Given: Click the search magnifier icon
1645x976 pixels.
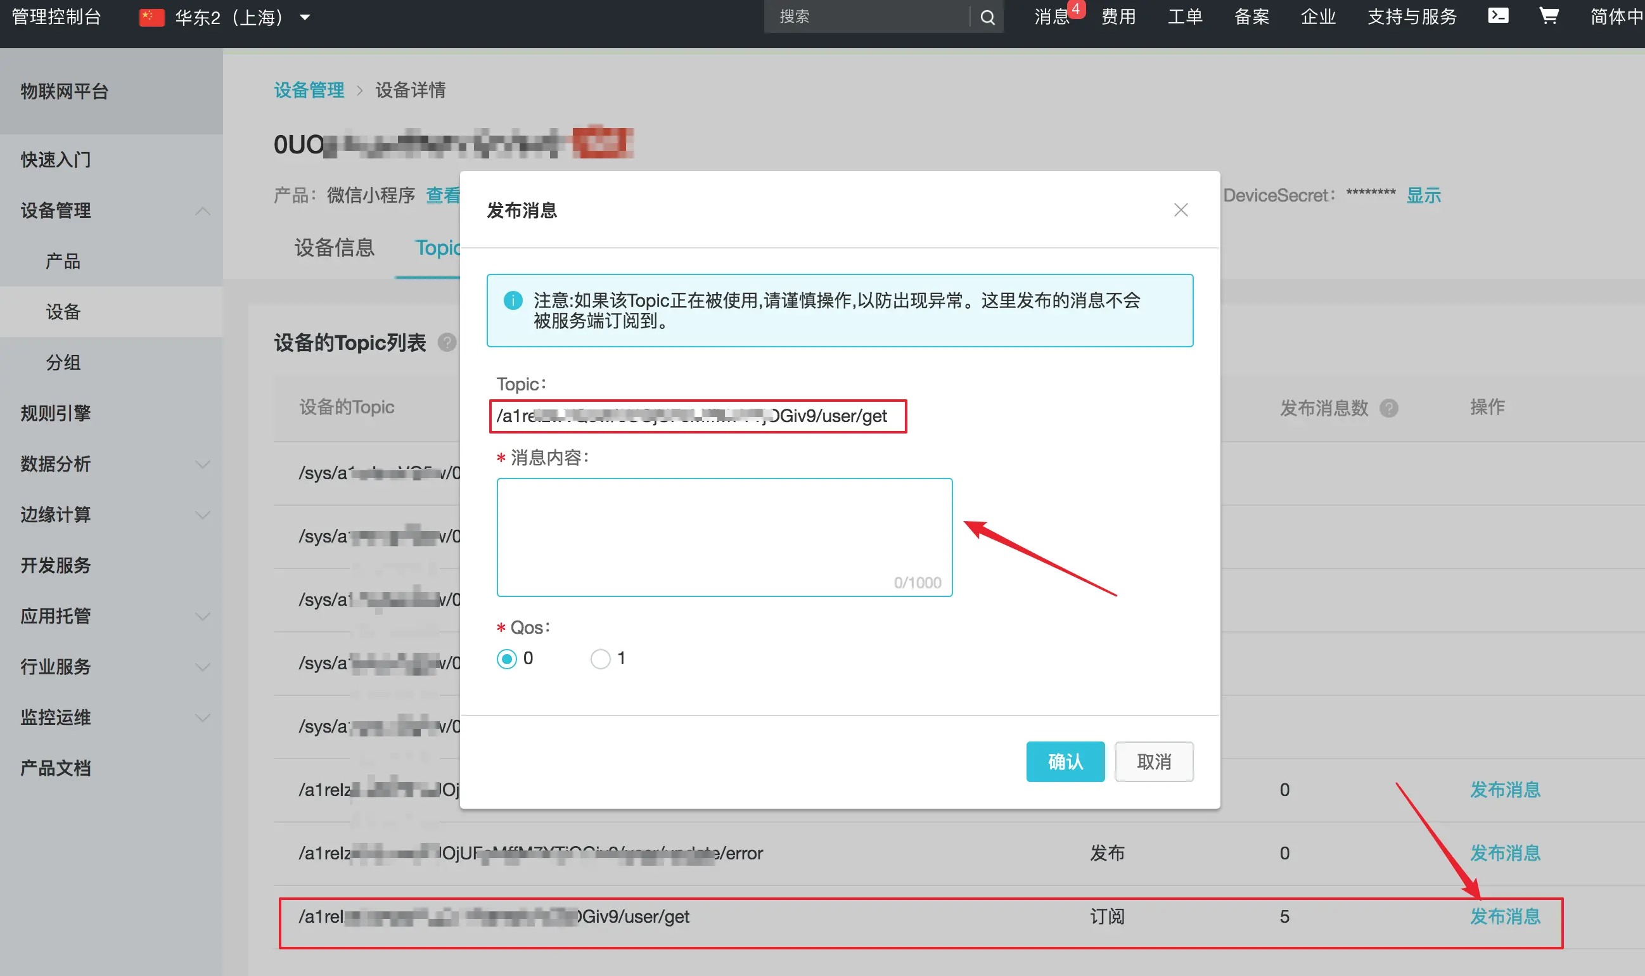Looking at the screenshot, I should (987, 18).
